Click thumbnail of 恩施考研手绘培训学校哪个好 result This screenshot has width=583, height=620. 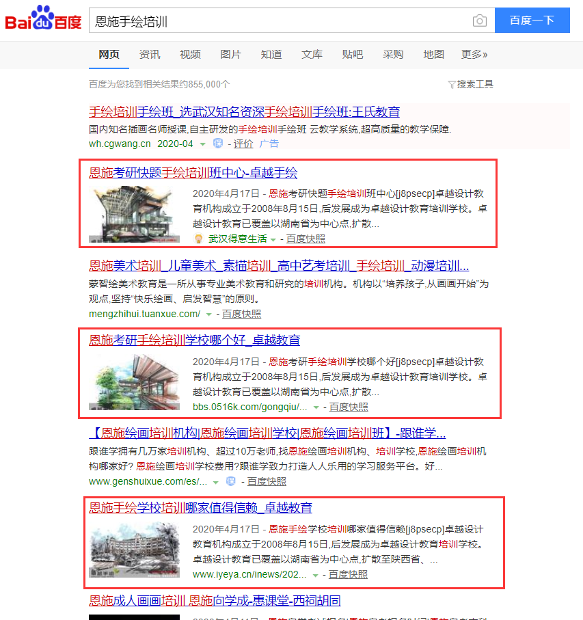point(135,382)
